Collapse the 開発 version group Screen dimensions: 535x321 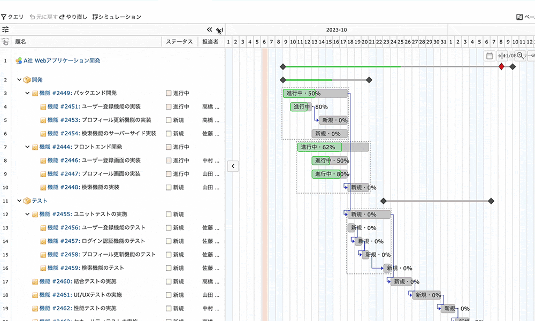(x=19, y=80)
